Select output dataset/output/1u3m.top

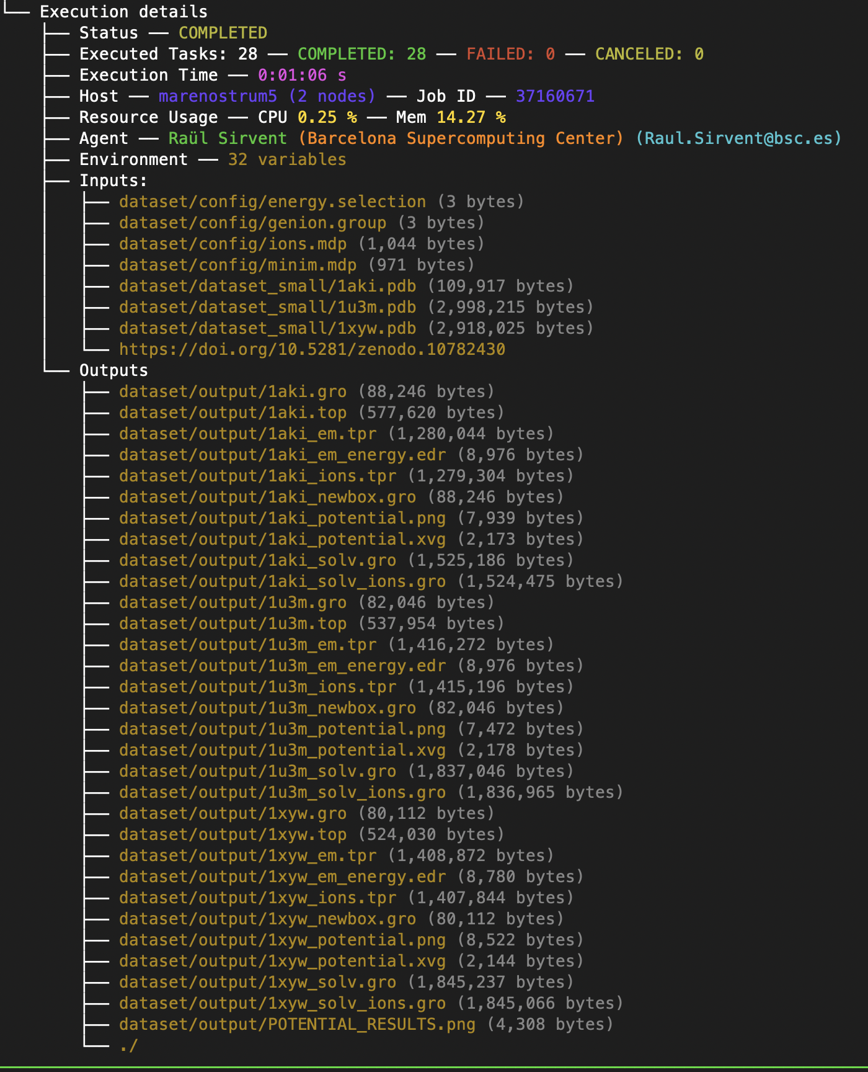(232, 623)
